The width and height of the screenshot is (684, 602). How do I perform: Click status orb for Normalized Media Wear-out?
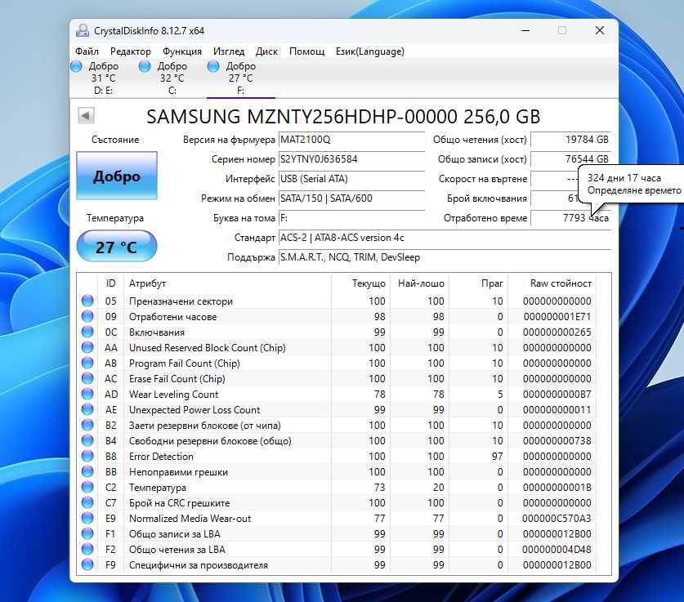coord(87,519)
